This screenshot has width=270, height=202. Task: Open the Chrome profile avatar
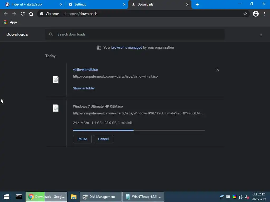pyautogui.click(x=255, y=14)
